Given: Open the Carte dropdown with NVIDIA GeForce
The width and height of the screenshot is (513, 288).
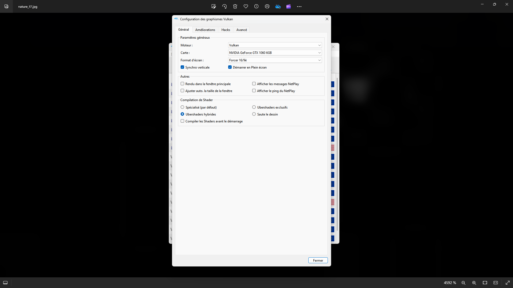Looking at the screenshot, I should (275, 53).
